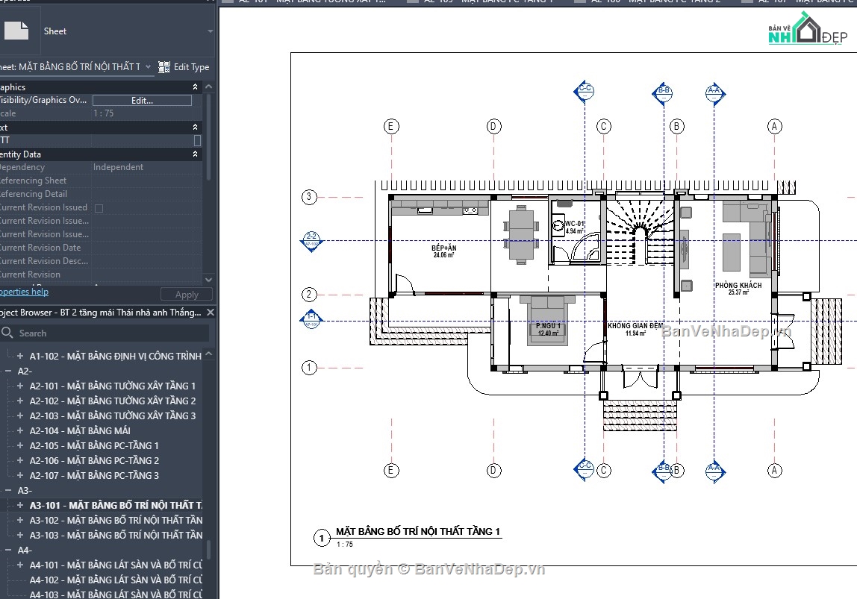Click small box in TT row
The width and height of the screenshot is (857, 599).
coord(197,140)
